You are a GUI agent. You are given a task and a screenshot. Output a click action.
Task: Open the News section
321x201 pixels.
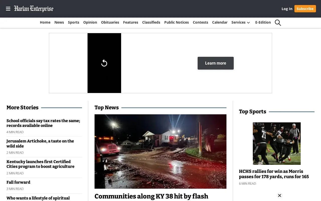pyautogui.click(x=59, y=22)
